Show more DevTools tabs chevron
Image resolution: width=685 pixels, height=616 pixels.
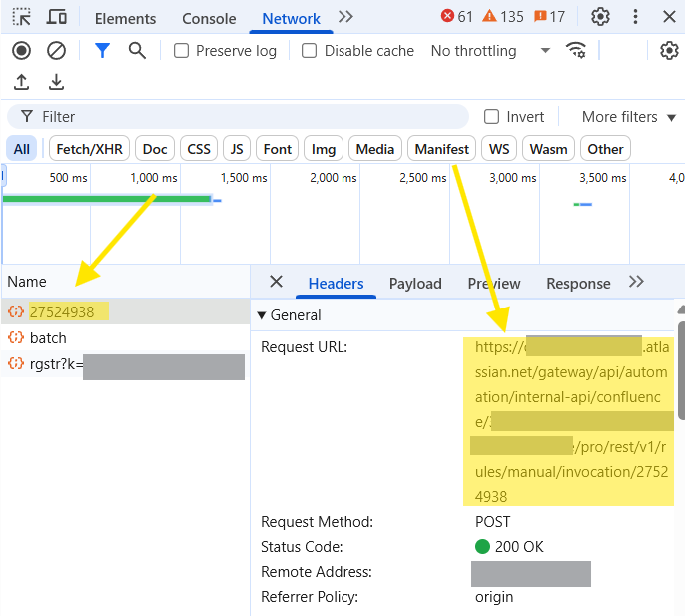click(x=345, y=17)
